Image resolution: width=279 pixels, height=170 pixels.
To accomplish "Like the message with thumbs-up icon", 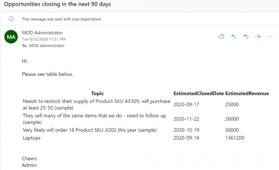I will pyautogui.click(x=221, y=36).
